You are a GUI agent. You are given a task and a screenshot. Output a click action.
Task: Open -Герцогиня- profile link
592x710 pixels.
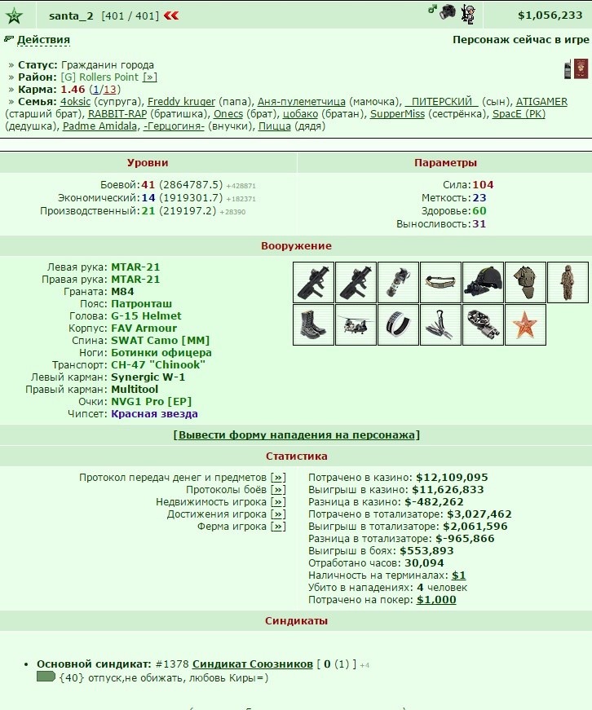(174, 126)
